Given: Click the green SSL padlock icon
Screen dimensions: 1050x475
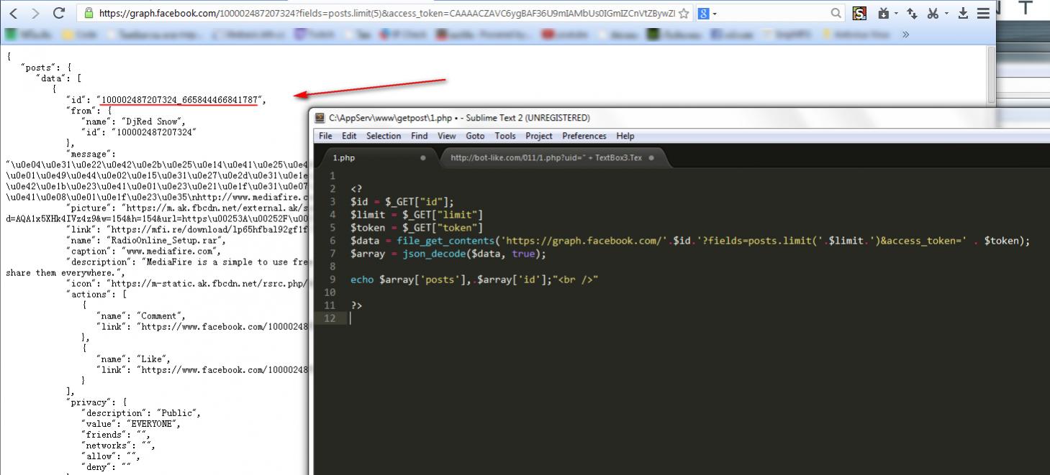Looking at the screenshot, I should coord(89,13).
